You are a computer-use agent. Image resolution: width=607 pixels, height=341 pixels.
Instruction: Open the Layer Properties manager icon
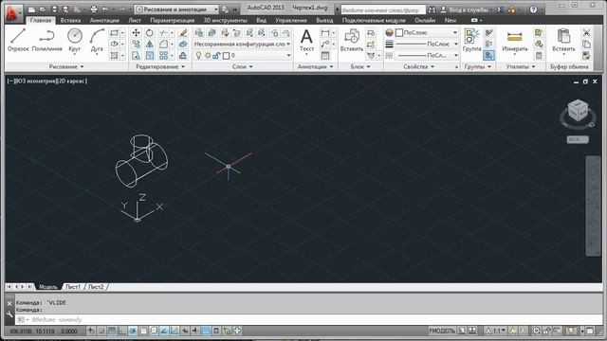point(198,33)
